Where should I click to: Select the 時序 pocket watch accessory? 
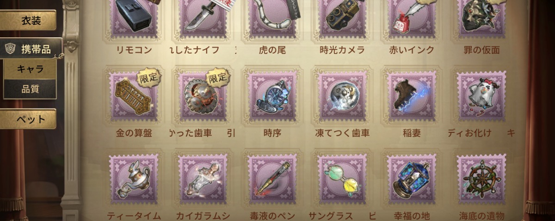[272, 96]
